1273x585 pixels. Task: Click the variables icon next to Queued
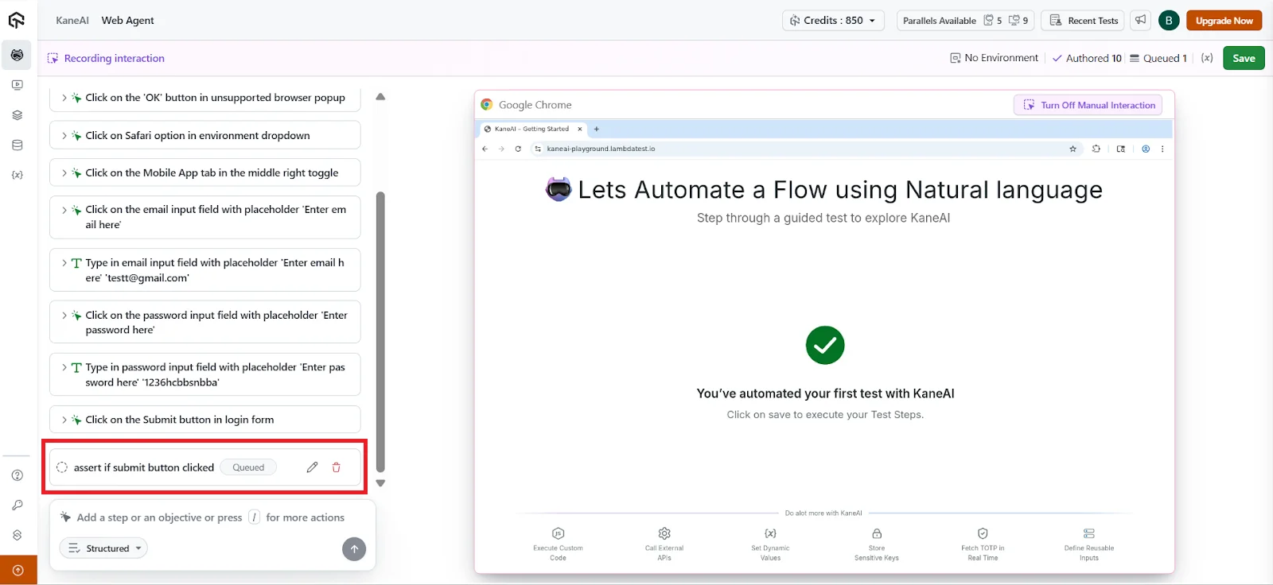[x=1207, y=58]
